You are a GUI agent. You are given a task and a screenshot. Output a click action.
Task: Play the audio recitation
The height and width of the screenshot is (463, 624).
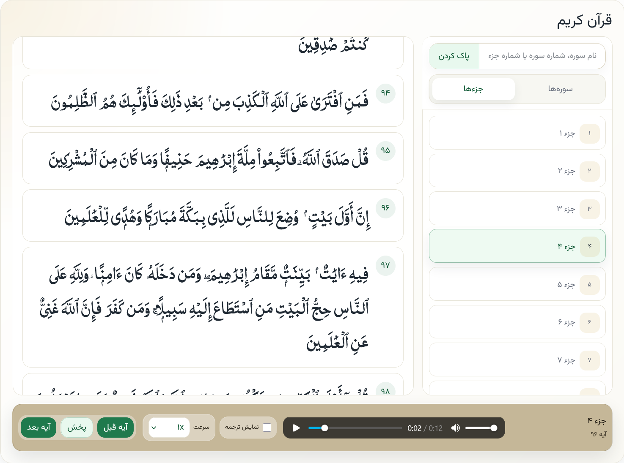click(x=296, y=428)
